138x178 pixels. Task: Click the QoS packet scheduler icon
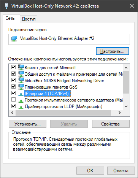coord(21,87)
